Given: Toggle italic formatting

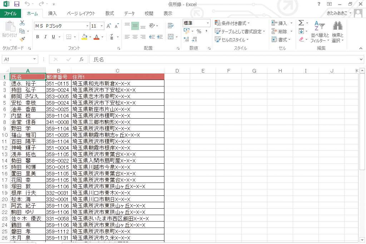Looking at the screenshot, I should point(45,37).
